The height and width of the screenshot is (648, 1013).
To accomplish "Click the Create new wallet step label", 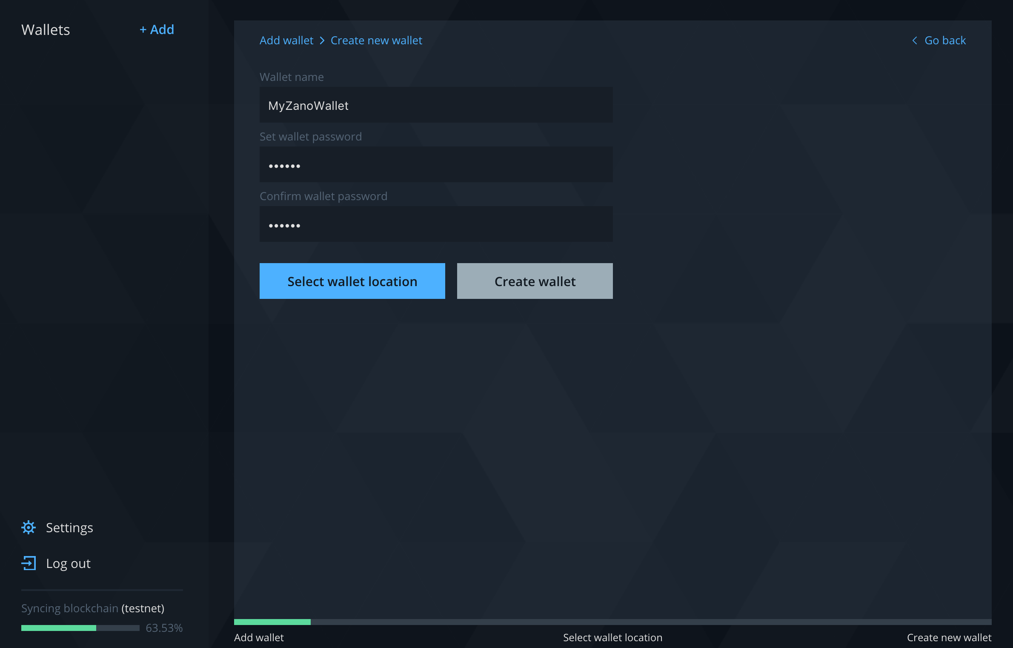I will pos(949,637).
